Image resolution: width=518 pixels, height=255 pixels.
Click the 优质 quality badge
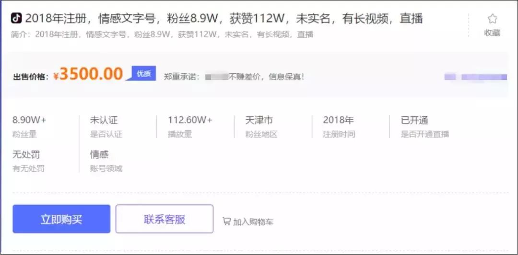click(144, 74)
